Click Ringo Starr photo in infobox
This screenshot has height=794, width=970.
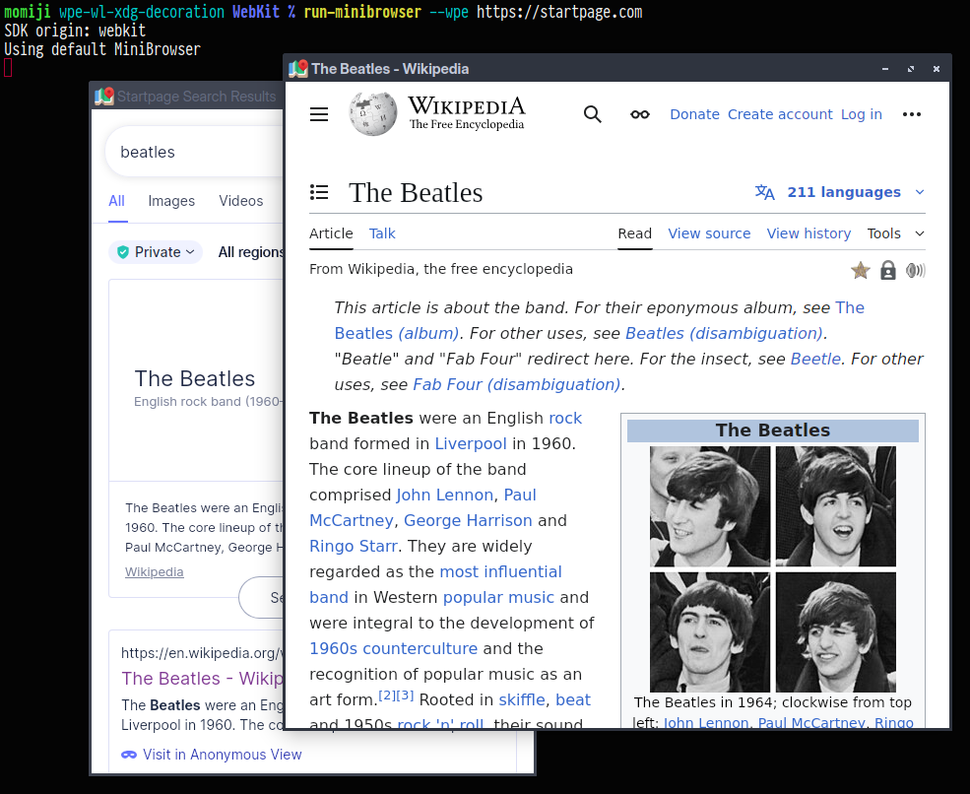coord(836,631)
